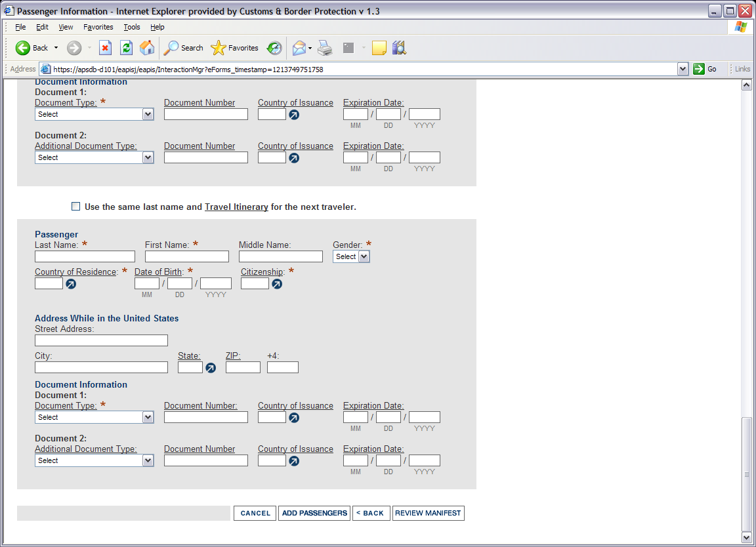Open the Edit menu
Viewport: 756px width, 547px height.
pos(42,27)
